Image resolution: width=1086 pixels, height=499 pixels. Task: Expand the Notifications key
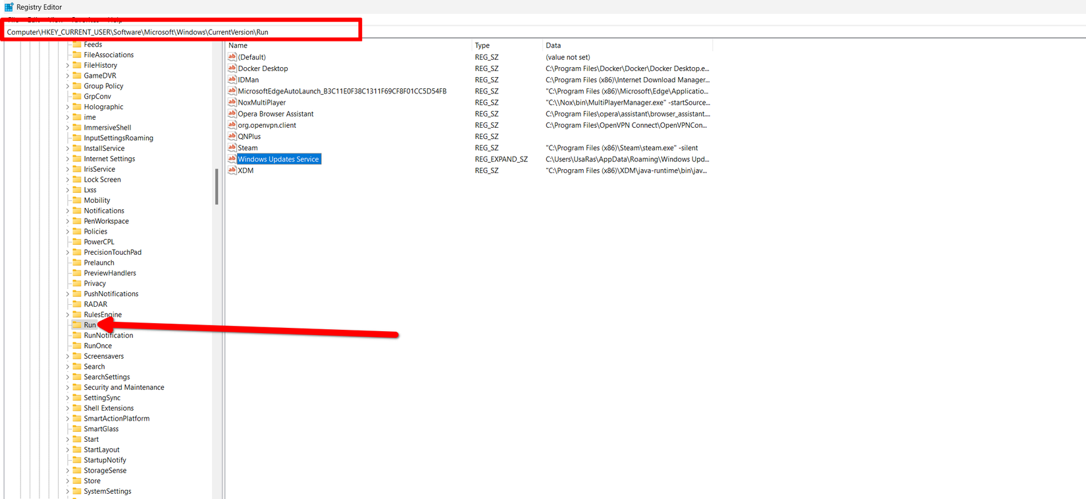[68, 211]
